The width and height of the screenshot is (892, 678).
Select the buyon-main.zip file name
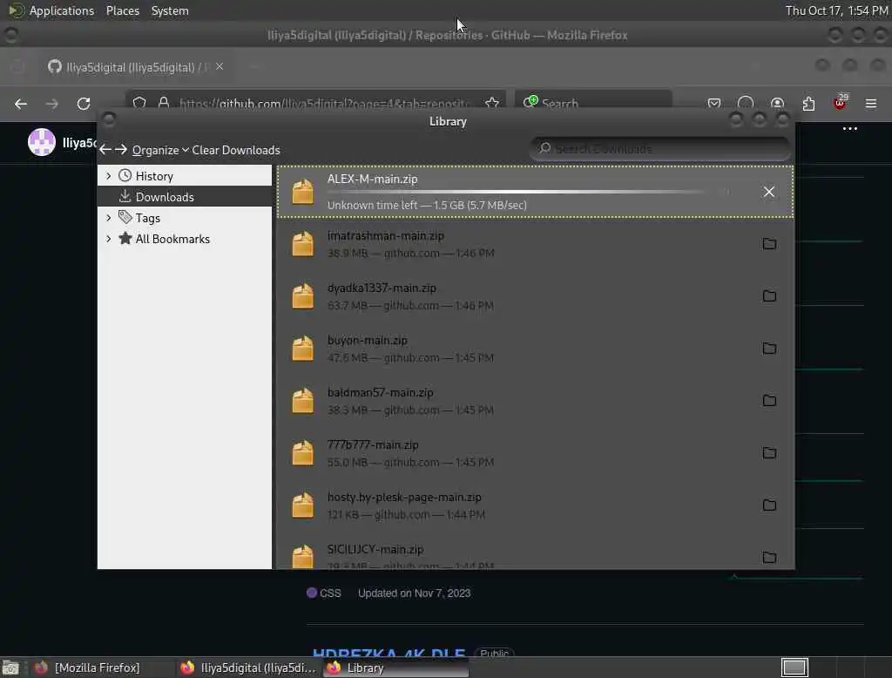(x=367, y=340)
